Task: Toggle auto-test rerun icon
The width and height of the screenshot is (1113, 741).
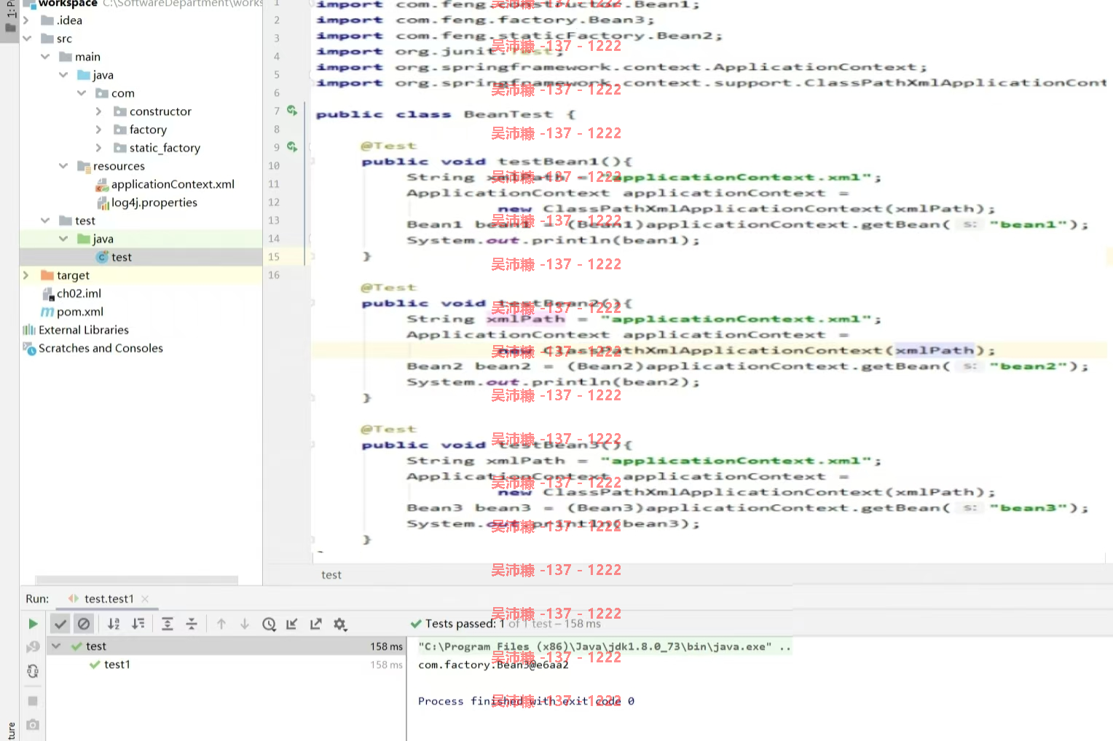Action: click(33, 671)
